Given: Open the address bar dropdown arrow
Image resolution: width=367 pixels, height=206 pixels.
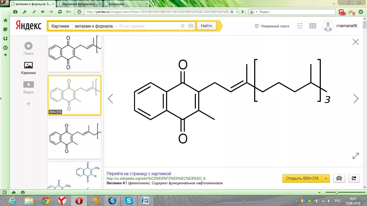Looking at the screenshot, I should pos(236,12).
